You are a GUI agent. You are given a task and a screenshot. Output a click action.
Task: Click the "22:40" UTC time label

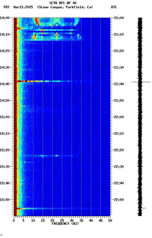[x=119, y=183]
